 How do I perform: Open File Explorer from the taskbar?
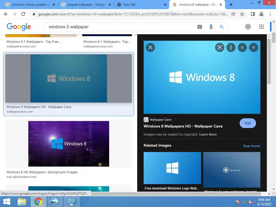(22, 202)
